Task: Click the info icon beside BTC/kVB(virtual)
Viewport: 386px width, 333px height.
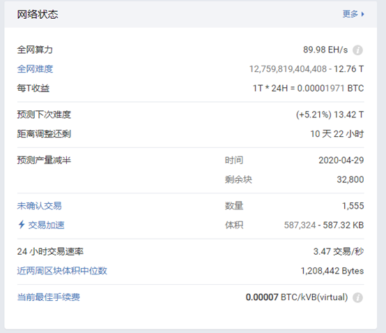Action: (357, 297)
